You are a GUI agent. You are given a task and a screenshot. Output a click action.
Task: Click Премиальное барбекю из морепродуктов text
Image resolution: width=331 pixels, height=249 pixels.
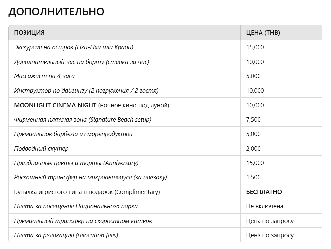pyautogui.click(x=73, y=134)
